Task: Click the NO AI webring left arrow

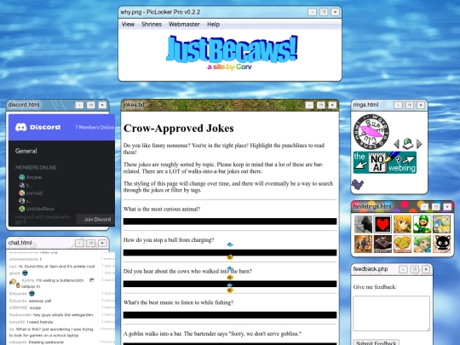Action: pyautogui.click(x=360, y=165)
